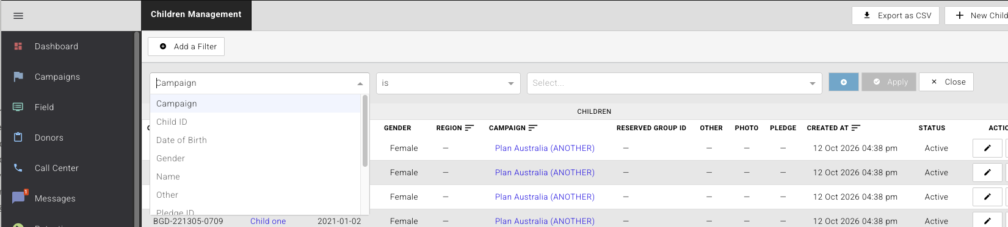This screenshot has height=227, width=1008.
Task: Click the Other column header
Action: pos(711,128)
